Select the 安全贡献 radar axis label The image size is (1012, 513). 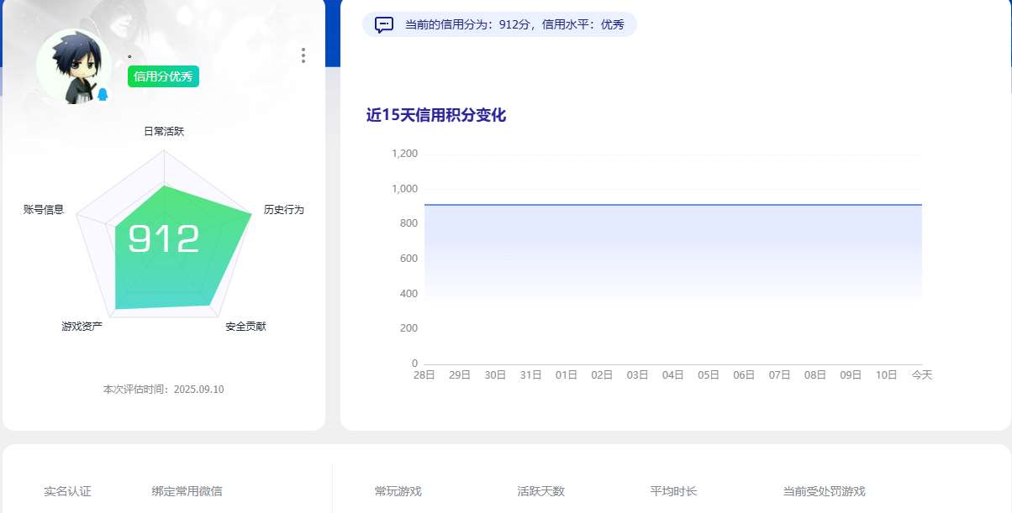click(245, 326)
